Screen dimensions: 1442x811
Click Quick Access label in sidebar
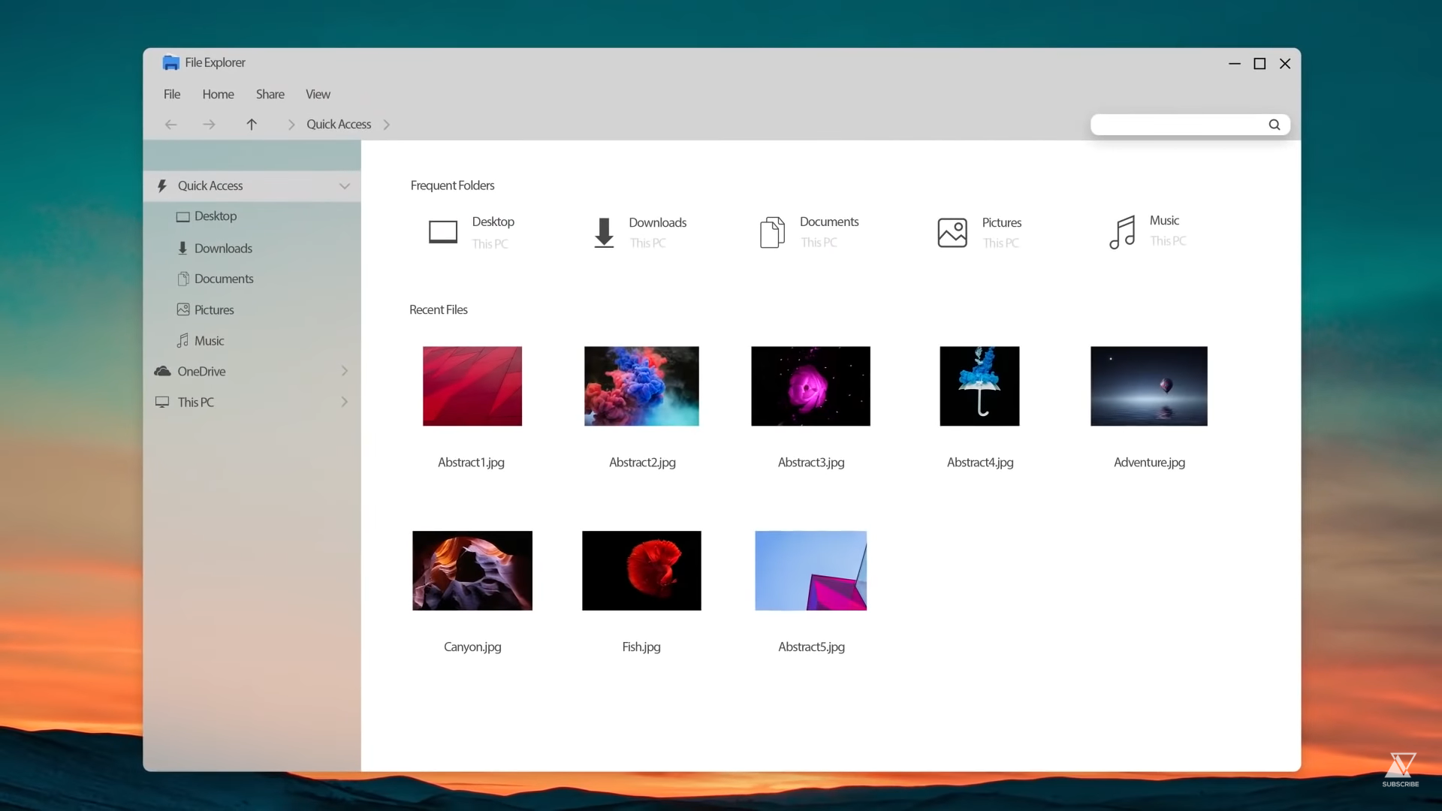pyautogui.click(x=210, y=185)
